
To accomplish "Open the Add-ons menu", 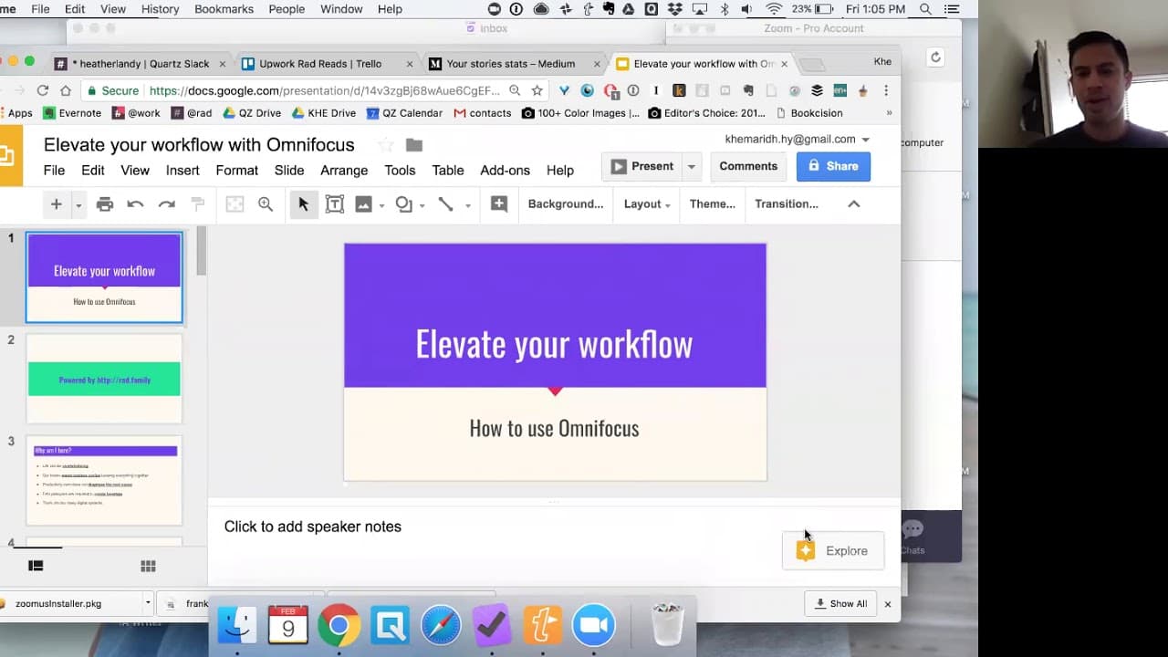I will (505, 171).
